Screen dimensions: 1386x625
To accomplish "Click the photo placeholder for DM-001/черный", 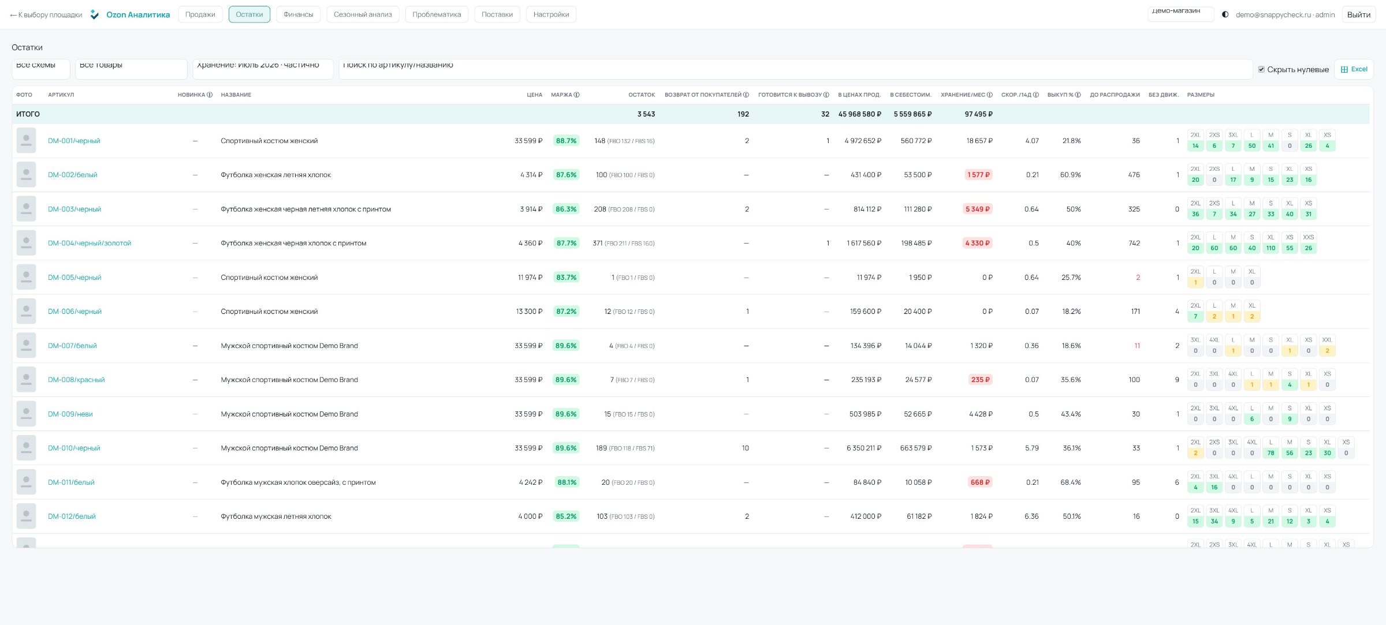I will click(x=26, y=140).
